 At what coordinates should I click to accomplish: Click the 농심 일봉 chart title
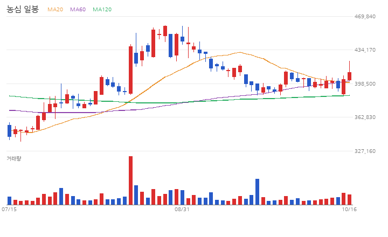click(x=23, y=9)
